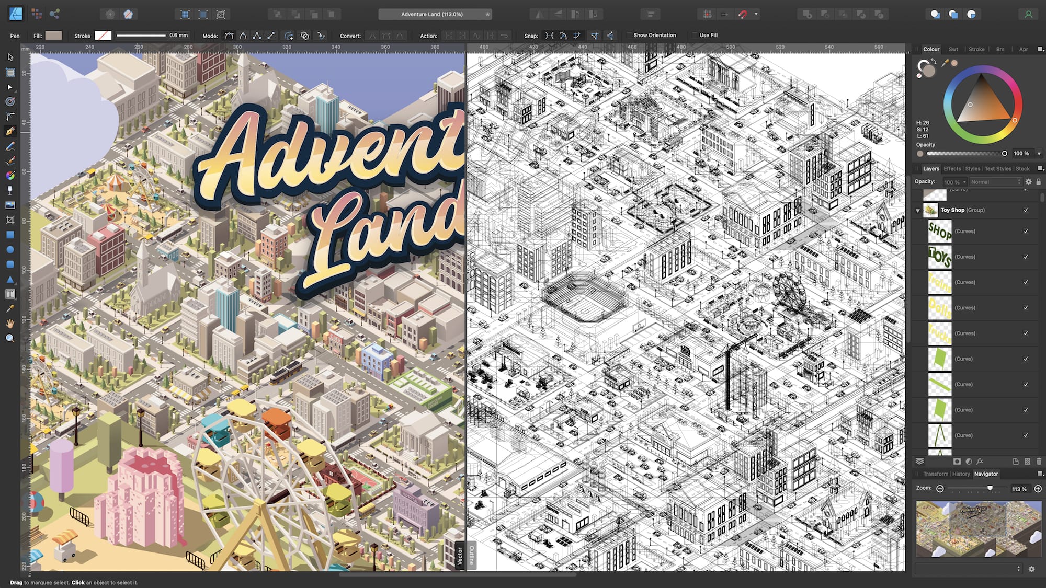The width and height of the screenshot is (1046, 588).
Task: Select Polygon mode in context toolbar
Action: (x=257, y=36)
